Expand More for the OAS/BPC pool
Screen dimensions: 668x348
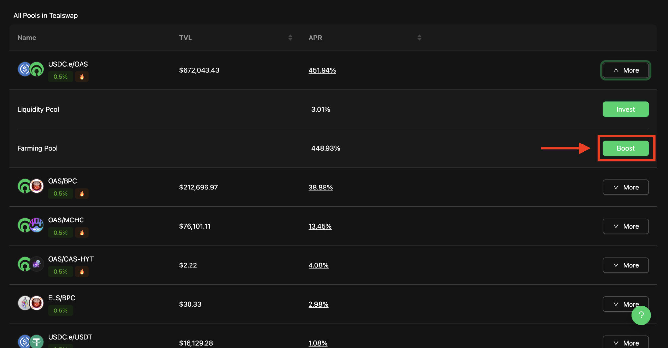pos(625,187)
